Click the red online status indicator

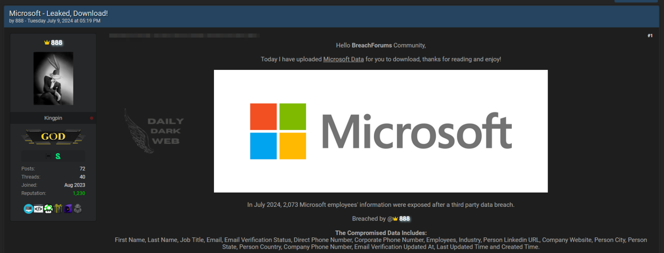point(92,117)
